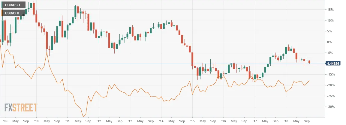Click the orange USD/CHF legend color marker

click(2, 13)
